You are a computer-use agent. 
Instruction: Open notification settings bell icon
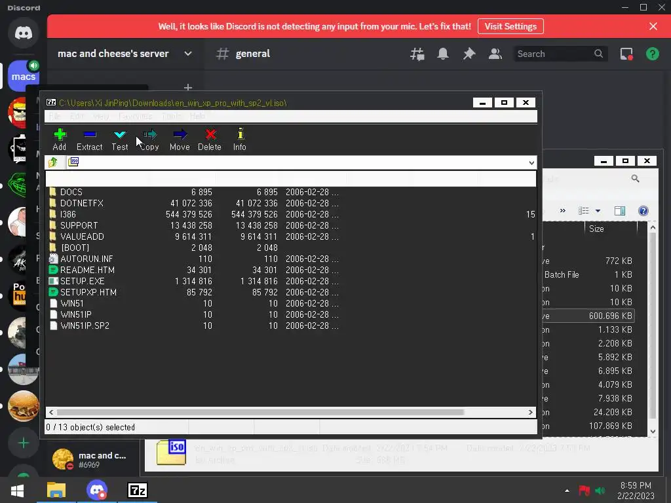pos(443,54)
